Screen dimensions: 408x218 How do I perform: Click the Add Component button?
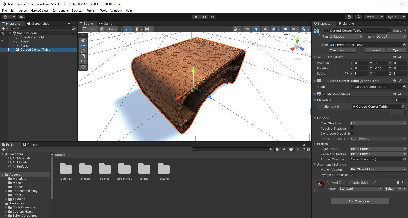pos(360,201)
